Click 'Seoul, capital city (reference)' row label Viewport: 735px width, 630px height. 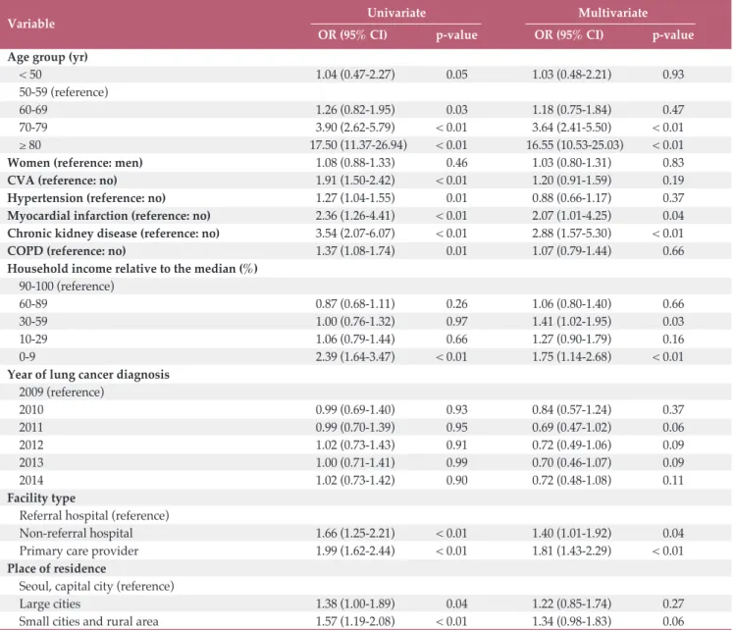click(96, 587)
